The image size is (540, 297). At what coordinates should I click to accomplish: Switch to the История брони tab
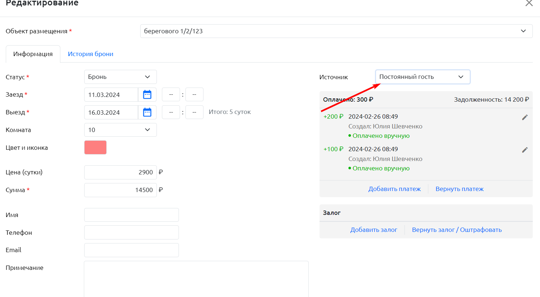91,54
